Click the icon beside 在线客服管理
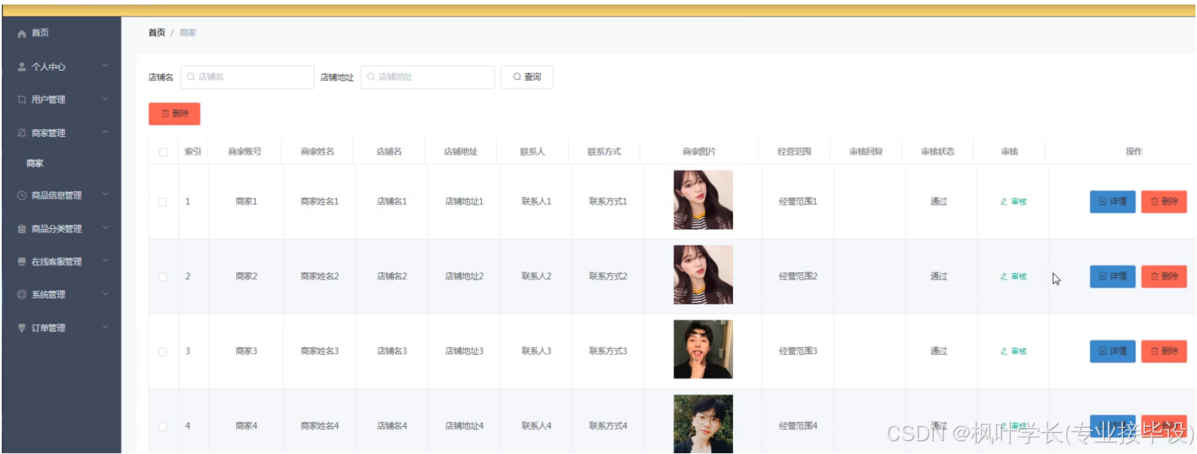The width and height of the screenshot is (1197, 454). click(x=22, y=261)
